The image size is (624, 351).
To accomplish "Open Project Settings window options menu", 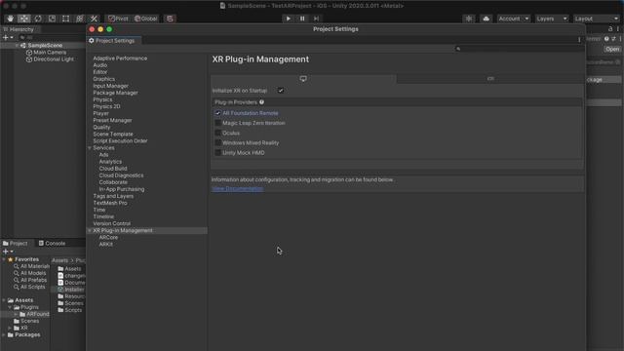I will [x=579, y=39].
